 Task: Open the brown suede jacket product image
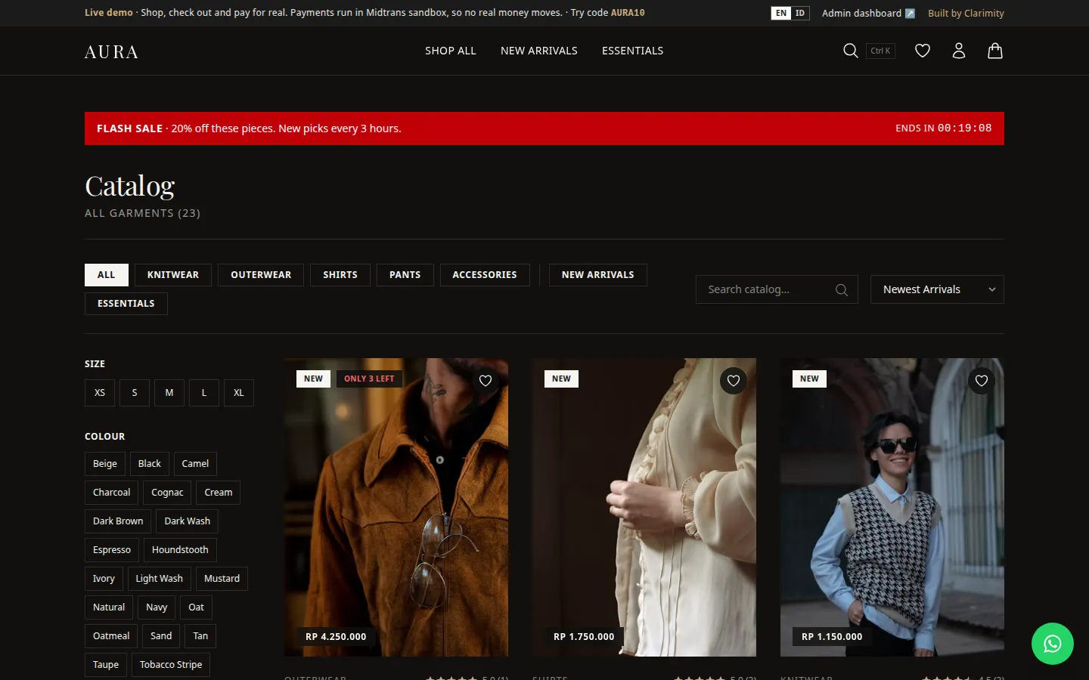396,507
